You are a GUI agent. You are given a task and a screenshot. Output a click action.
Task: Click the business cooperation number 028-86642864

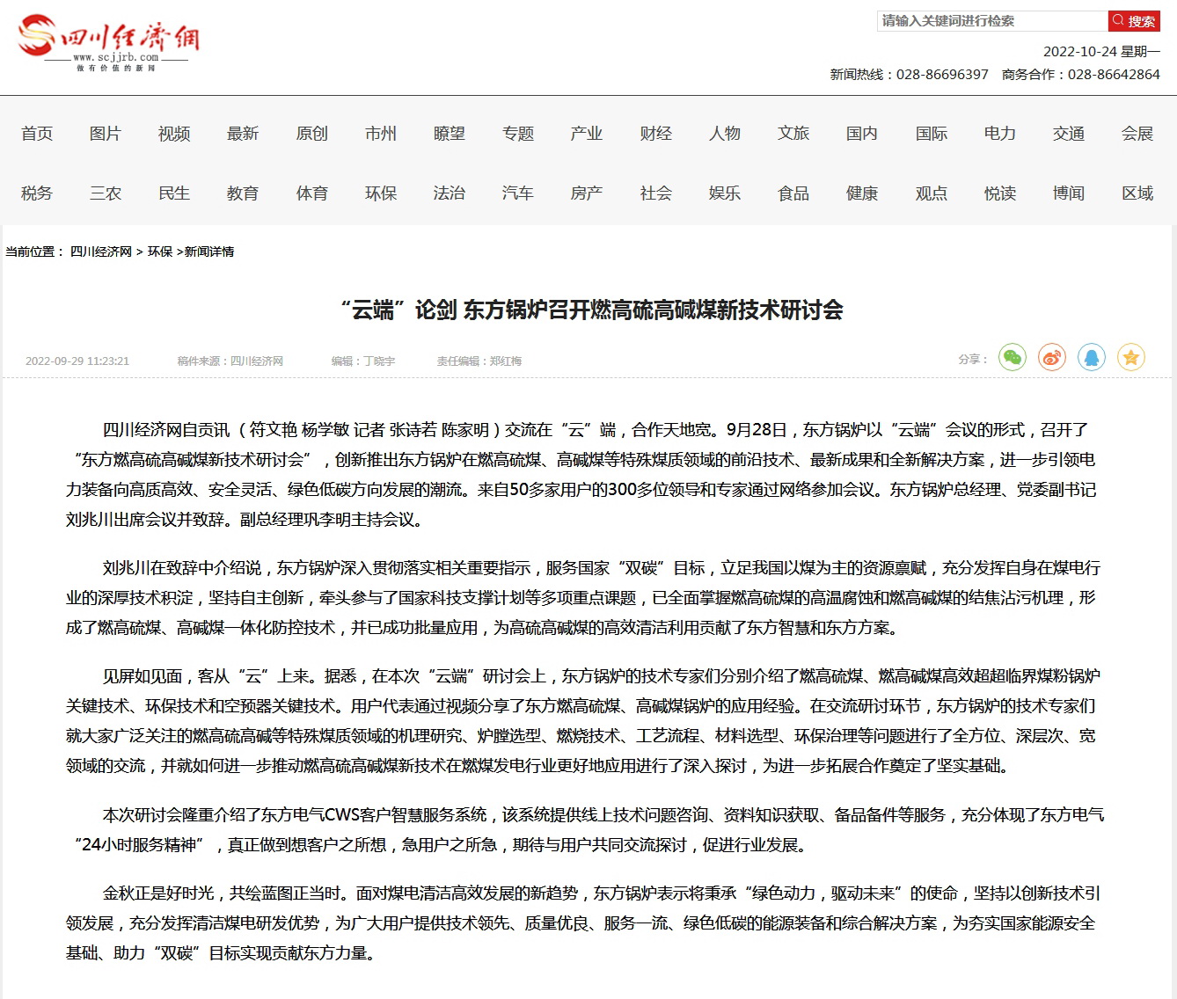[x=1114, y=75]
